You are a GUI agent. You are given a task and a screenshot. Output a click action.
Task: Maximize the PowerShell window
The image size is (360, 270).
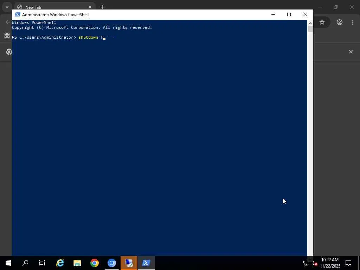click(x=289, y=14)
